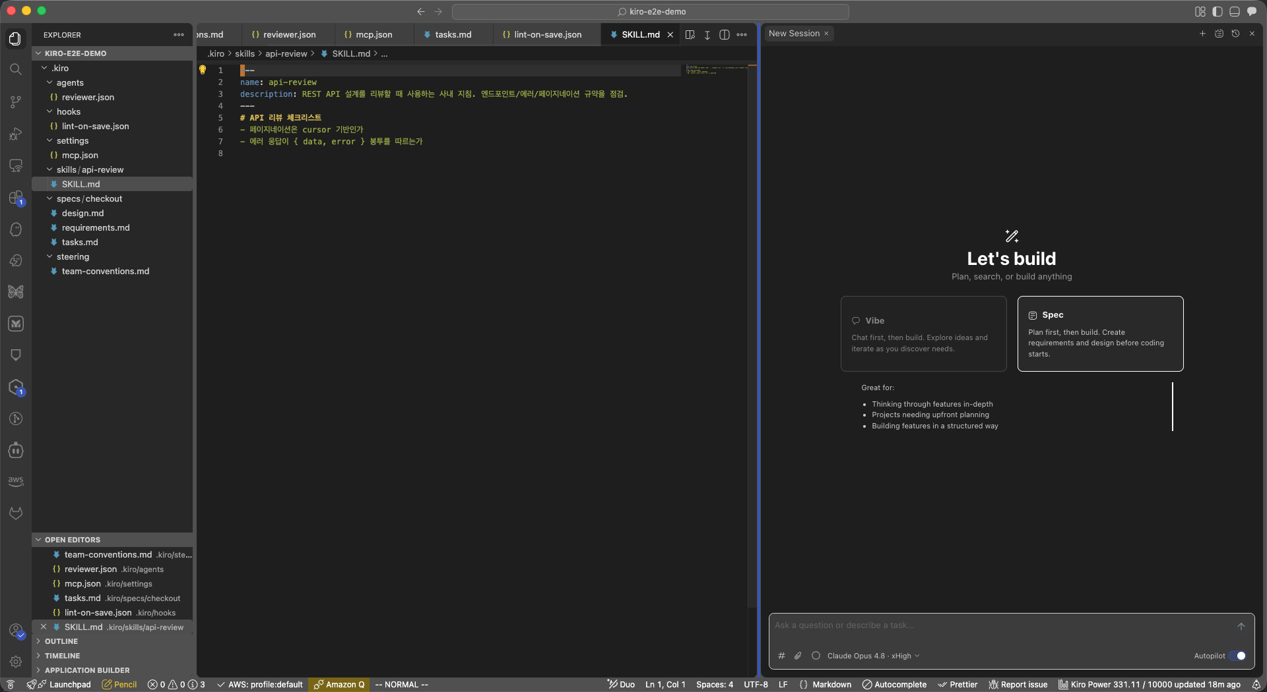
Task: Click the split editor right icon
Action: (x=724, y=35)
